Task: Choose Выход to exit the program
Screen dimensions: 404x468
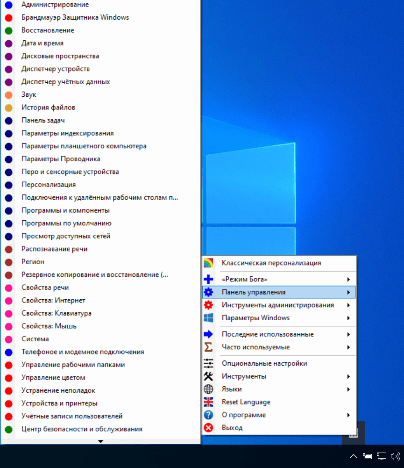Action: (x=279, y=428)
